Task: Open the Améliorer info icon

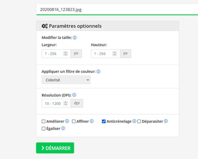Action: 67,121
